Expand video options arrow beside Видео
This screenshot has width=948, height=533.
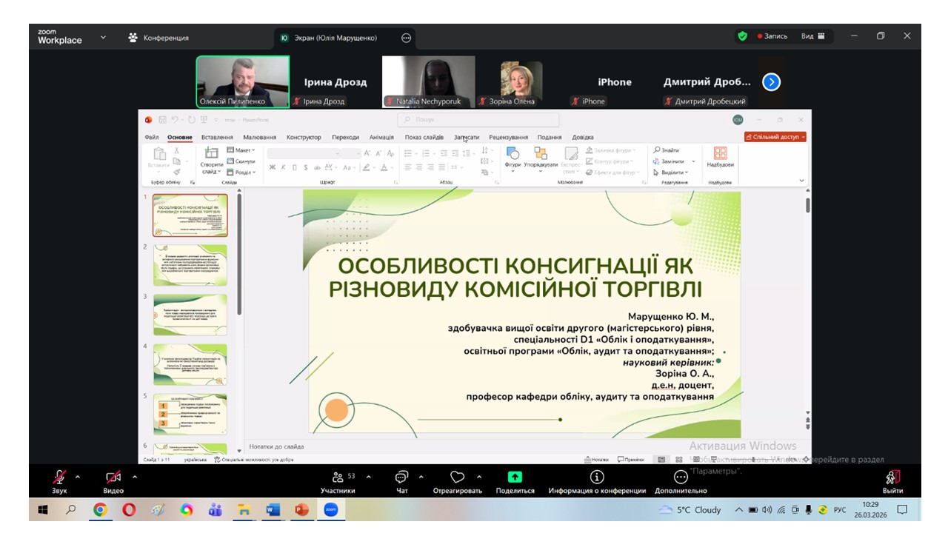135,477
